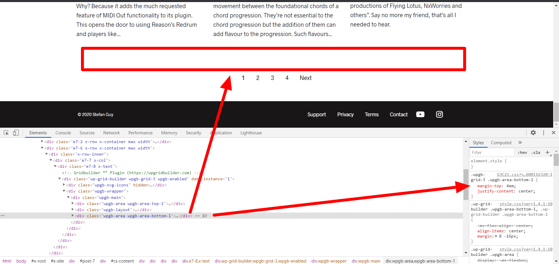This screenshot has width=559, height=264.
Task: Select body in the breadcrumb bar
Action: pyautogui.click(x=21, y=261)
